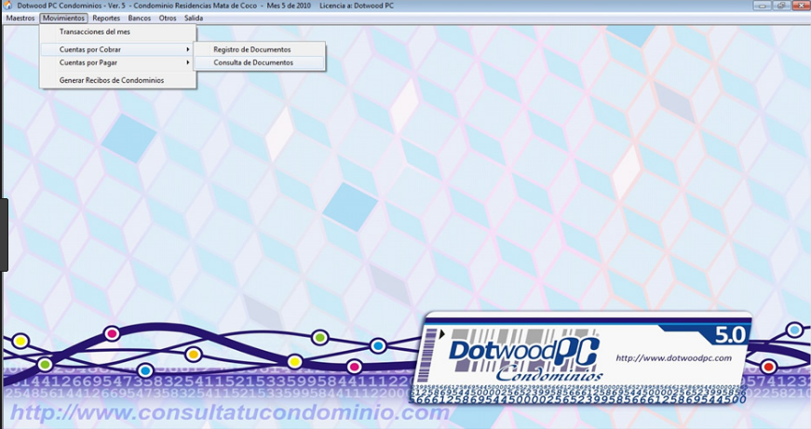Select Consulta de Documentos

[259, 62]
